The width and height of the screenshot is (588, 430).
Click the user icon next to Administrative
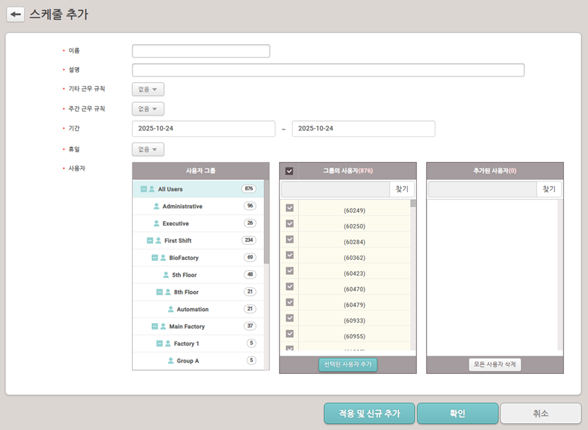pos(156,206)
